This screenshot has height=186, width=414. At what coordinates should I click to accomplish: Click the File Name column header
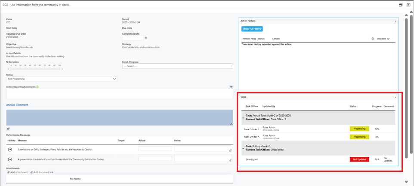tap(75, 179)
